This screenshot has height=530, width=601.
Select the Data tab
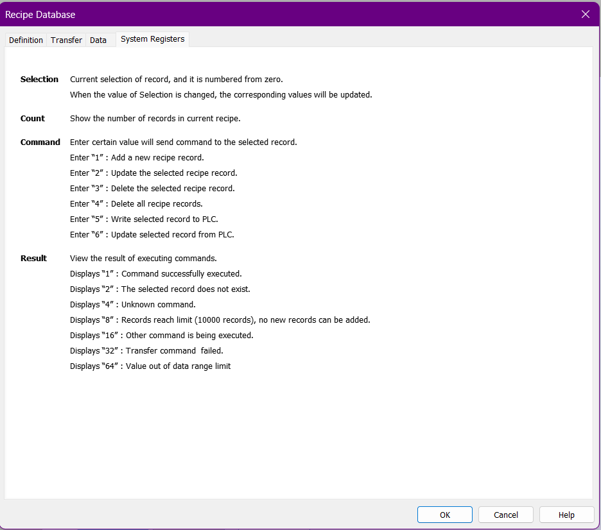point(98,40)
